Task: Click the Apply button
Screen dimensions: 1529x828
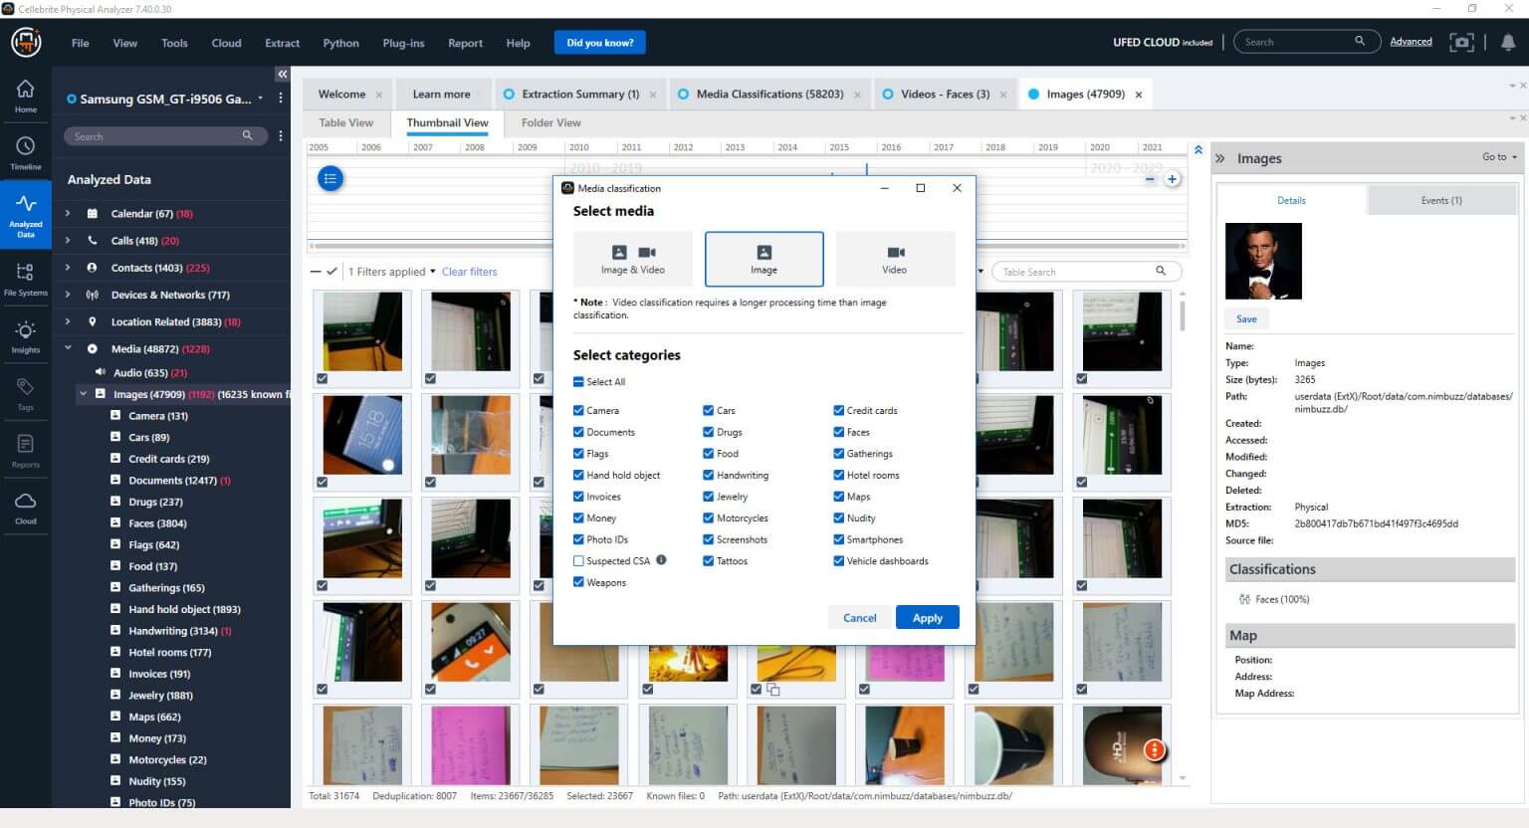Action: tap(927, 618)
